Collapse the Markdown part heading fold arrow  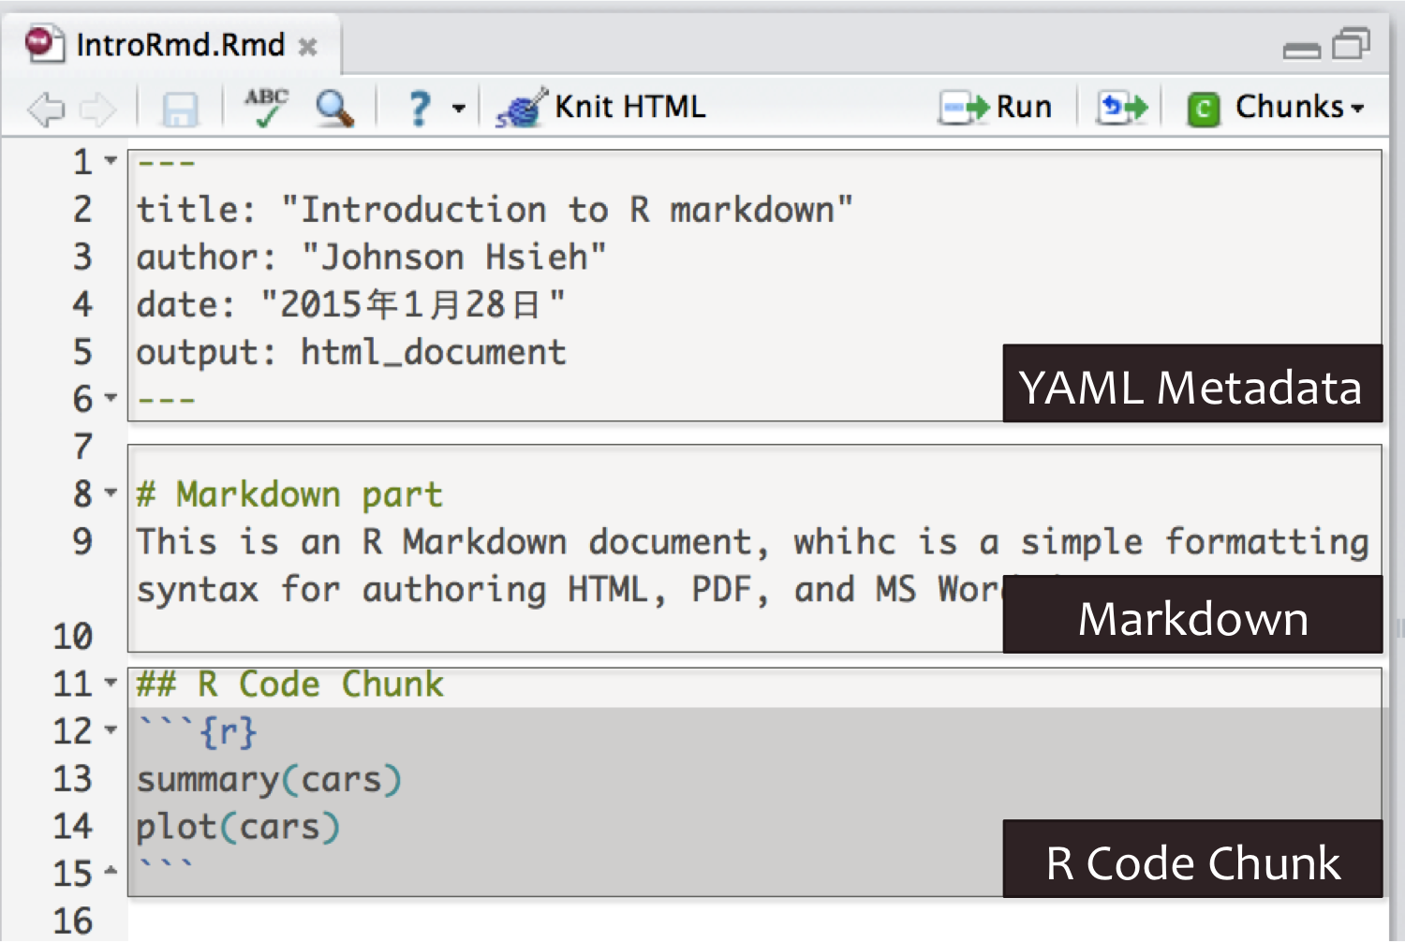click(x=111, y=493)
